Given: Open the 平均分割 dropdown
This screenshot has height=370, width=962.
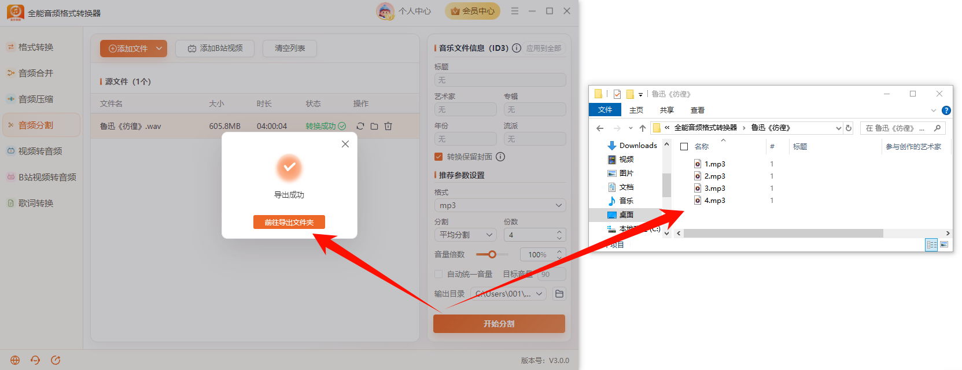Looking at the screenshot, I should (466, 235).
